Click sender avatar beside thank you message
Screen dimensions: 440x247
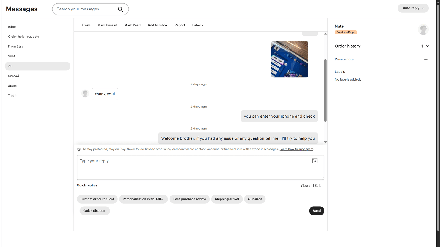(x=85, y=94)
